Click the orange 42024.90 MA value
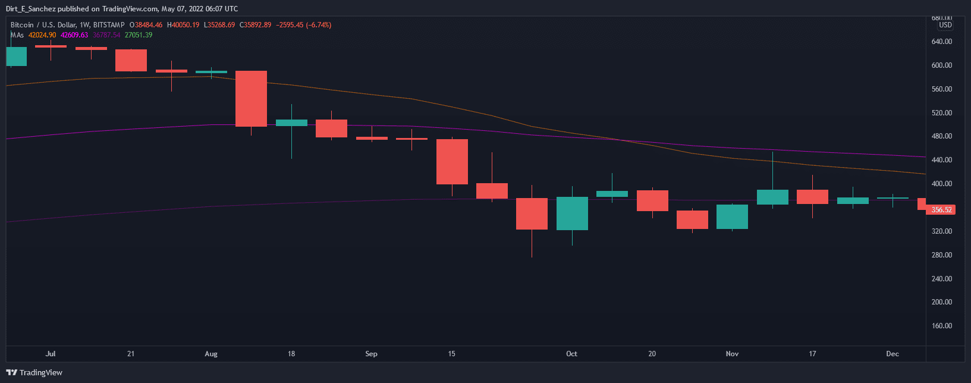971x383 pixels. click(x=42, y=35)
